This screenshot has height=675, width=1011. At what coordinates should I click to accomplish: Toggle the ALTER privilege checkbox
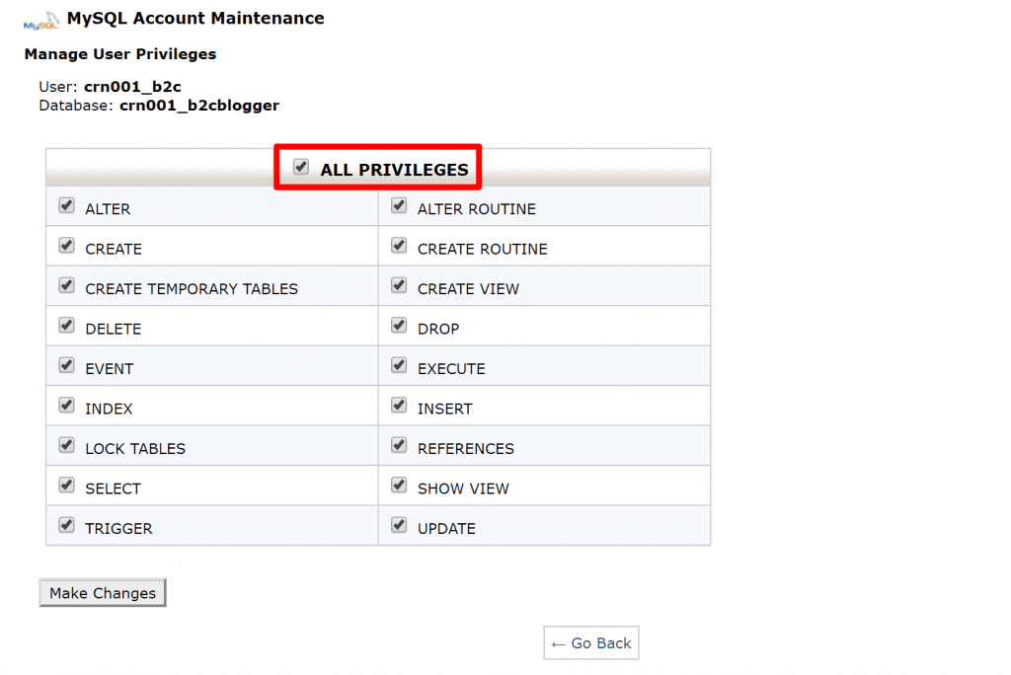(x=66, y=205)
